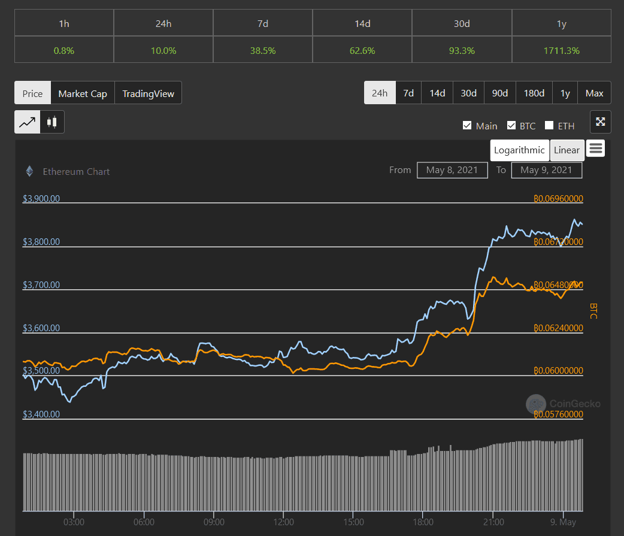Select Logarithmic scale
Image resolution: width=624 pixels, height=536 pixels.
pyautogui.click(x=520, y=150)
